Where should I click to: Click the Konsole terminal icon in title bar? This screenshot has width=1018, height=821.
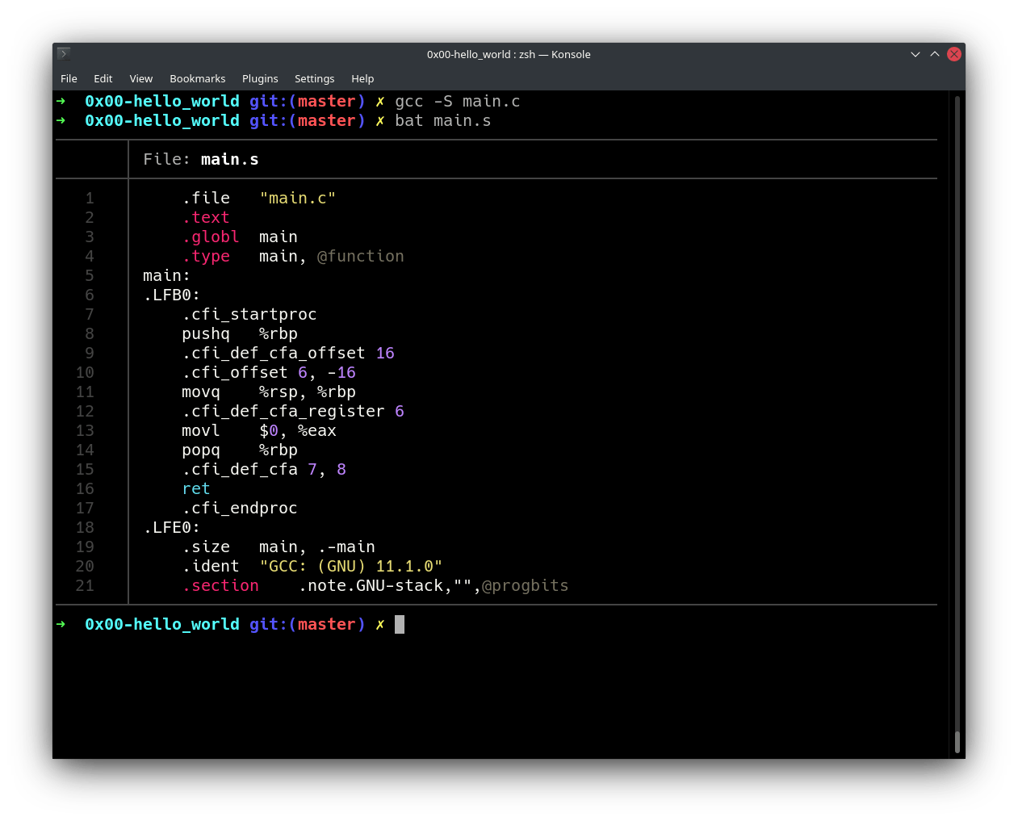pos(64,54)
